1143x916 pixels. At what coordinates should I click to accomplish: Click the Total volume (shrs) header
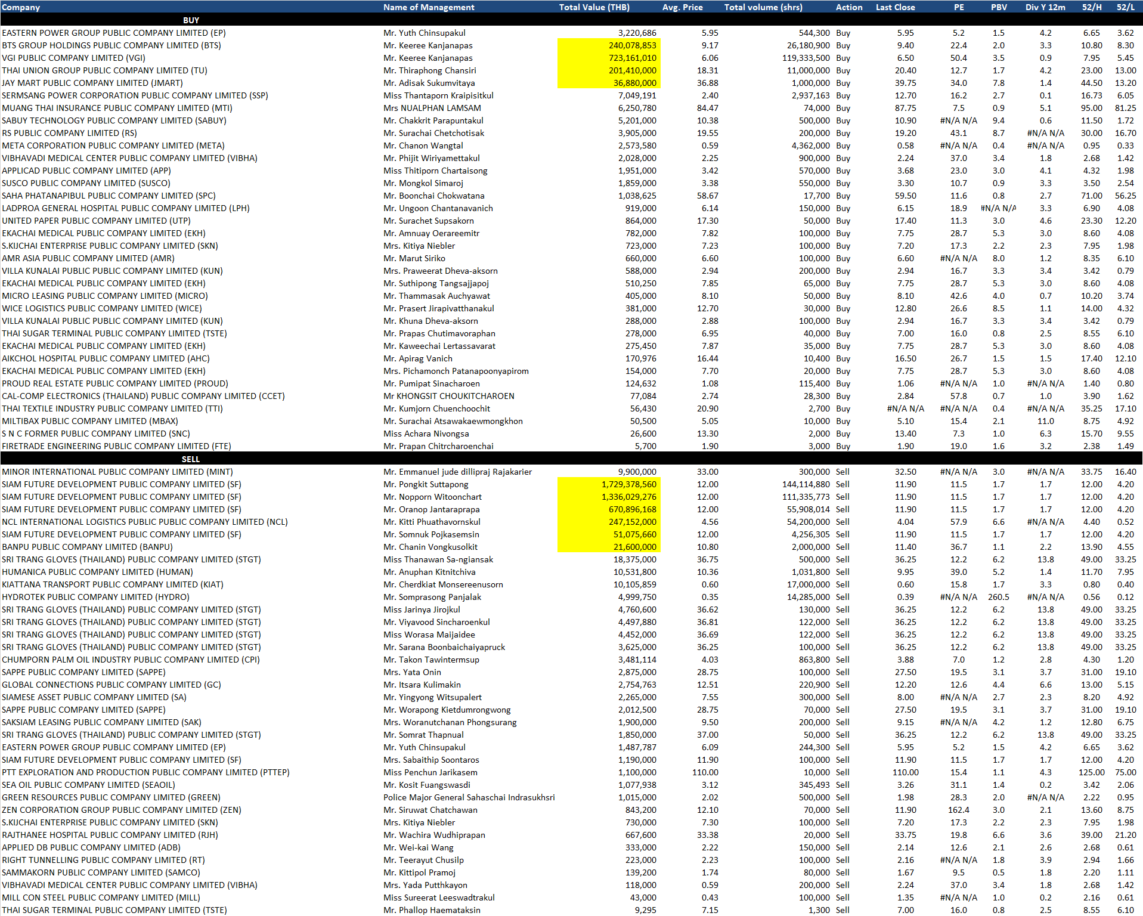[763, 7]
